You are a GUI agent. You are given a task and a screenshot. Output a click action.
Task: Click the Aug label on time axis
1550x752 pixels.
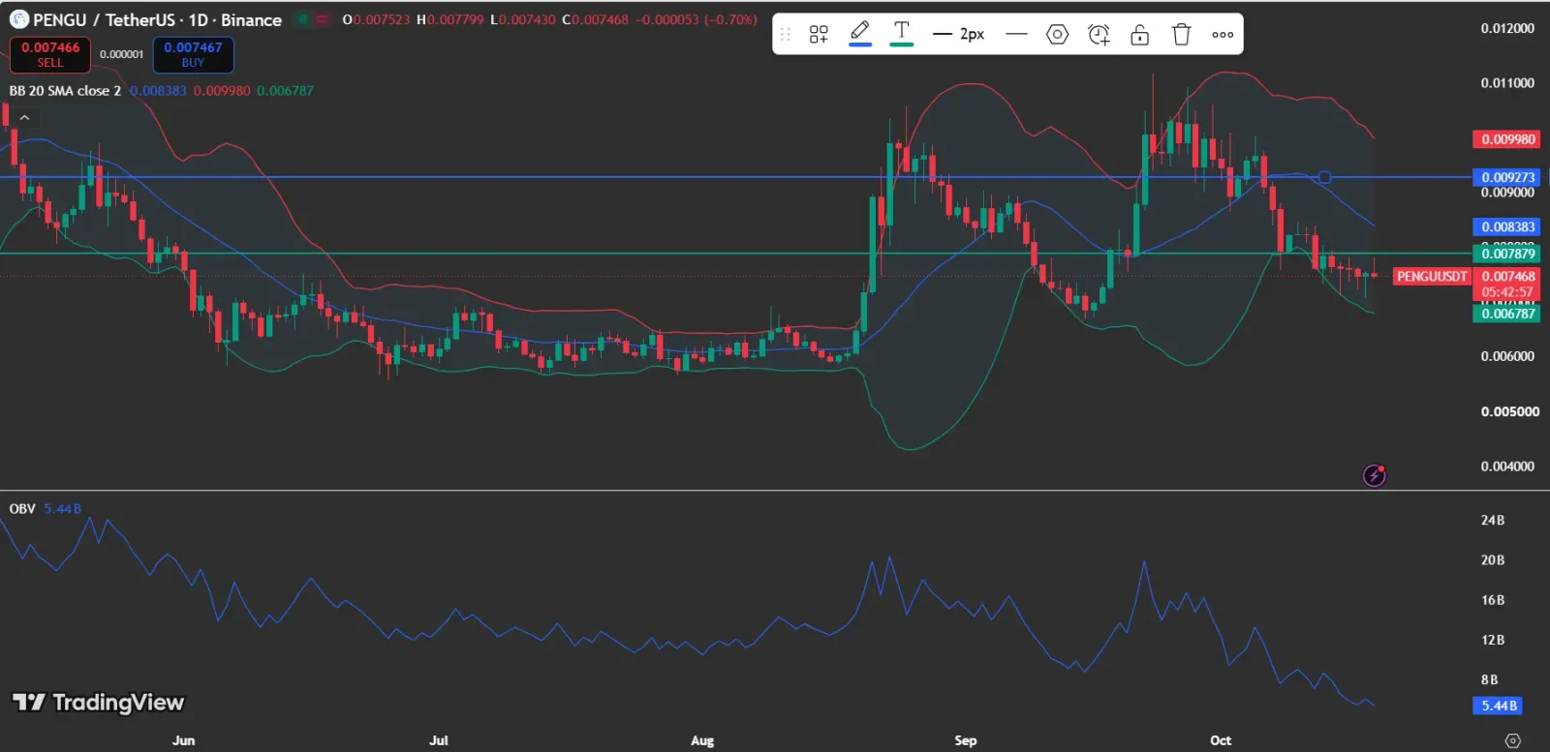pyautogui.click(x=702, y=740)
